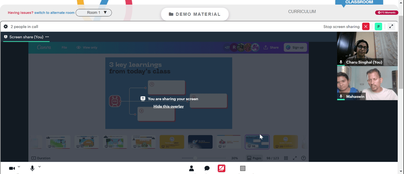The height and width of the screenshot is (174, 404).
Task: Click the mic icon beside Mahaswin's name
Action: (x=341, y=96)
